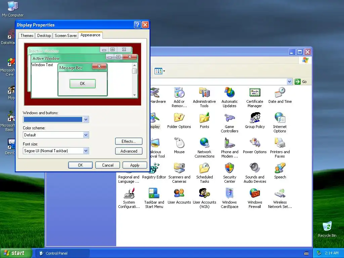Click the system tray clock
344x258 pixels.
pos(332,253)
